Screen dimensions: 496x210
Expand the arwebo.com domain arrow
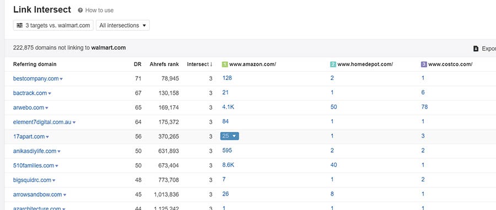tap(47, 108)
